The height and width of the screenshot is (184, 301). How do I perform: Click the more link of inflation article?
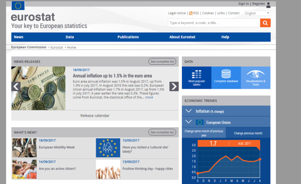[x=149, y=97]
